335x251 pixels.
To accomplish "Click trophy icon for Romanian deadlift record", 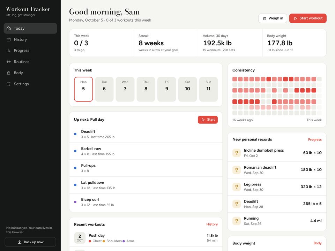I will [x=237, y=170].
